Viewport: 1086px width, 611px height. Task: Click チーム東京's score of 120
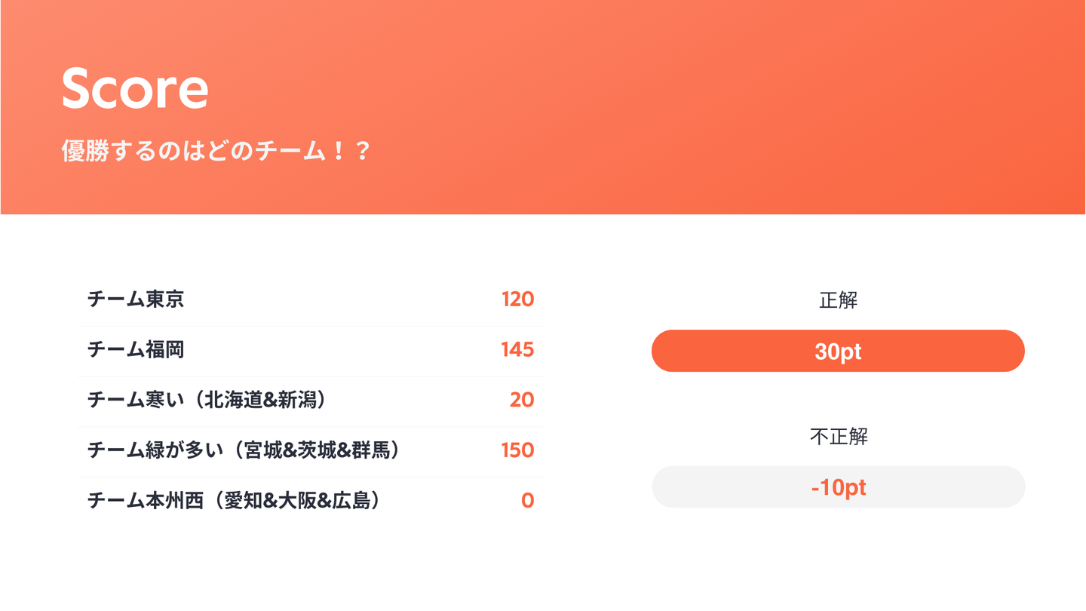(x=517, y=299)
